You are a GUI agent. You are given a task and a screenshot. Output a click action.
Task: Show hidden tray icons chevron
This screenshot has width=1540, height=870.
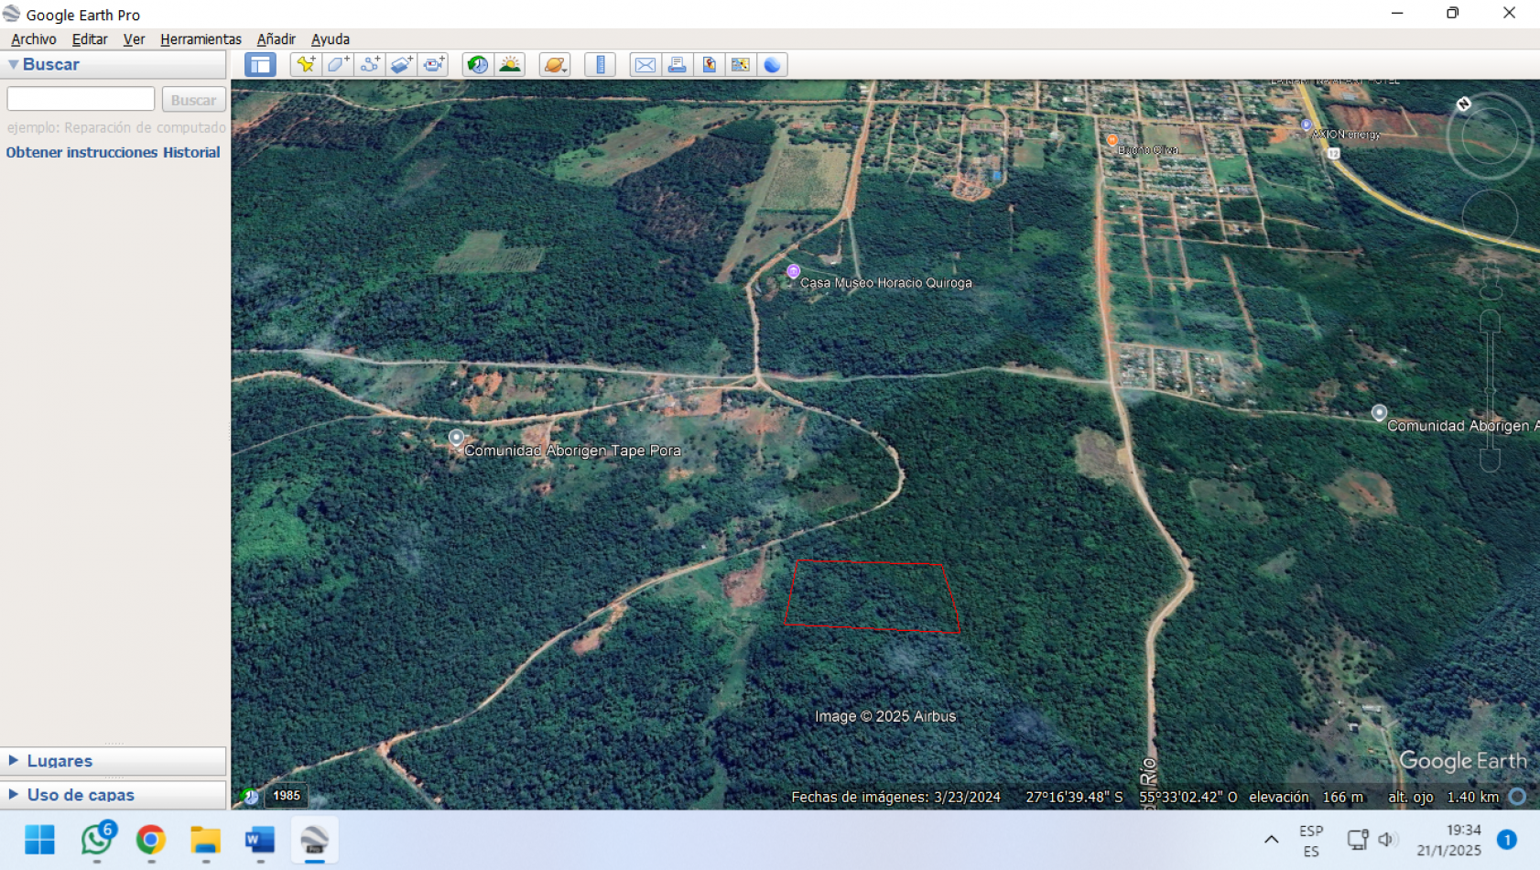(1272, 840)
